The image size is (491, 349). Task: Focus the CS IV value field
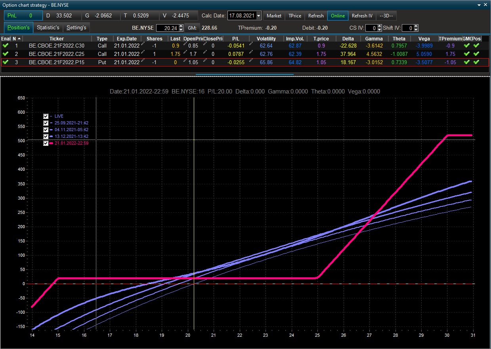[x=371, y=28]
